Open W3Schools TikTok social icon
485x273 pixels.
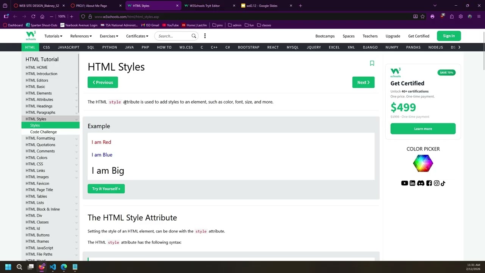point(443,183)
